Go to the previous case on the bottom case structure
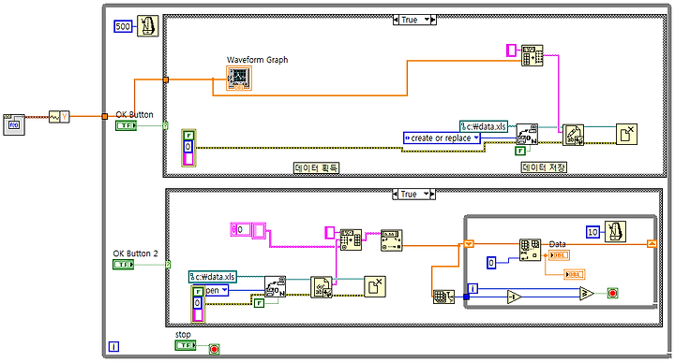The width and height of the screenshot is (675, 362). pyautogui.click(x=396, y=195)
